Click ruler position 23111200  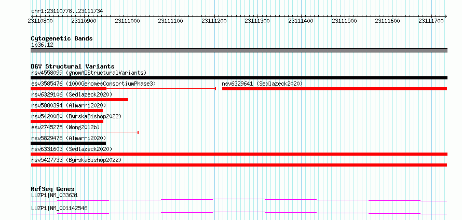pos(214,21)
